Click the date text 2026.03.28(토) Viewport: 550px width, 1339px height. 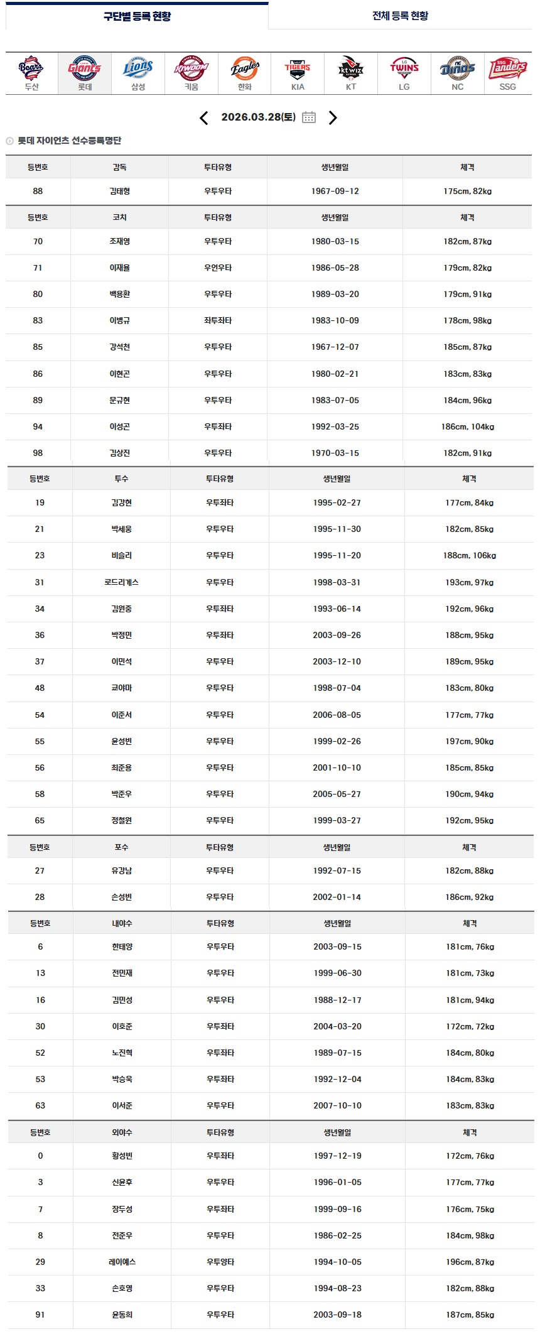[x=258, y=117]
